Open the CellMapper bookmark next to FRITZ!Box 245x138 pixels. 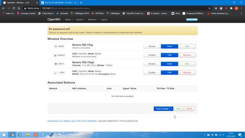click(113, 14)
